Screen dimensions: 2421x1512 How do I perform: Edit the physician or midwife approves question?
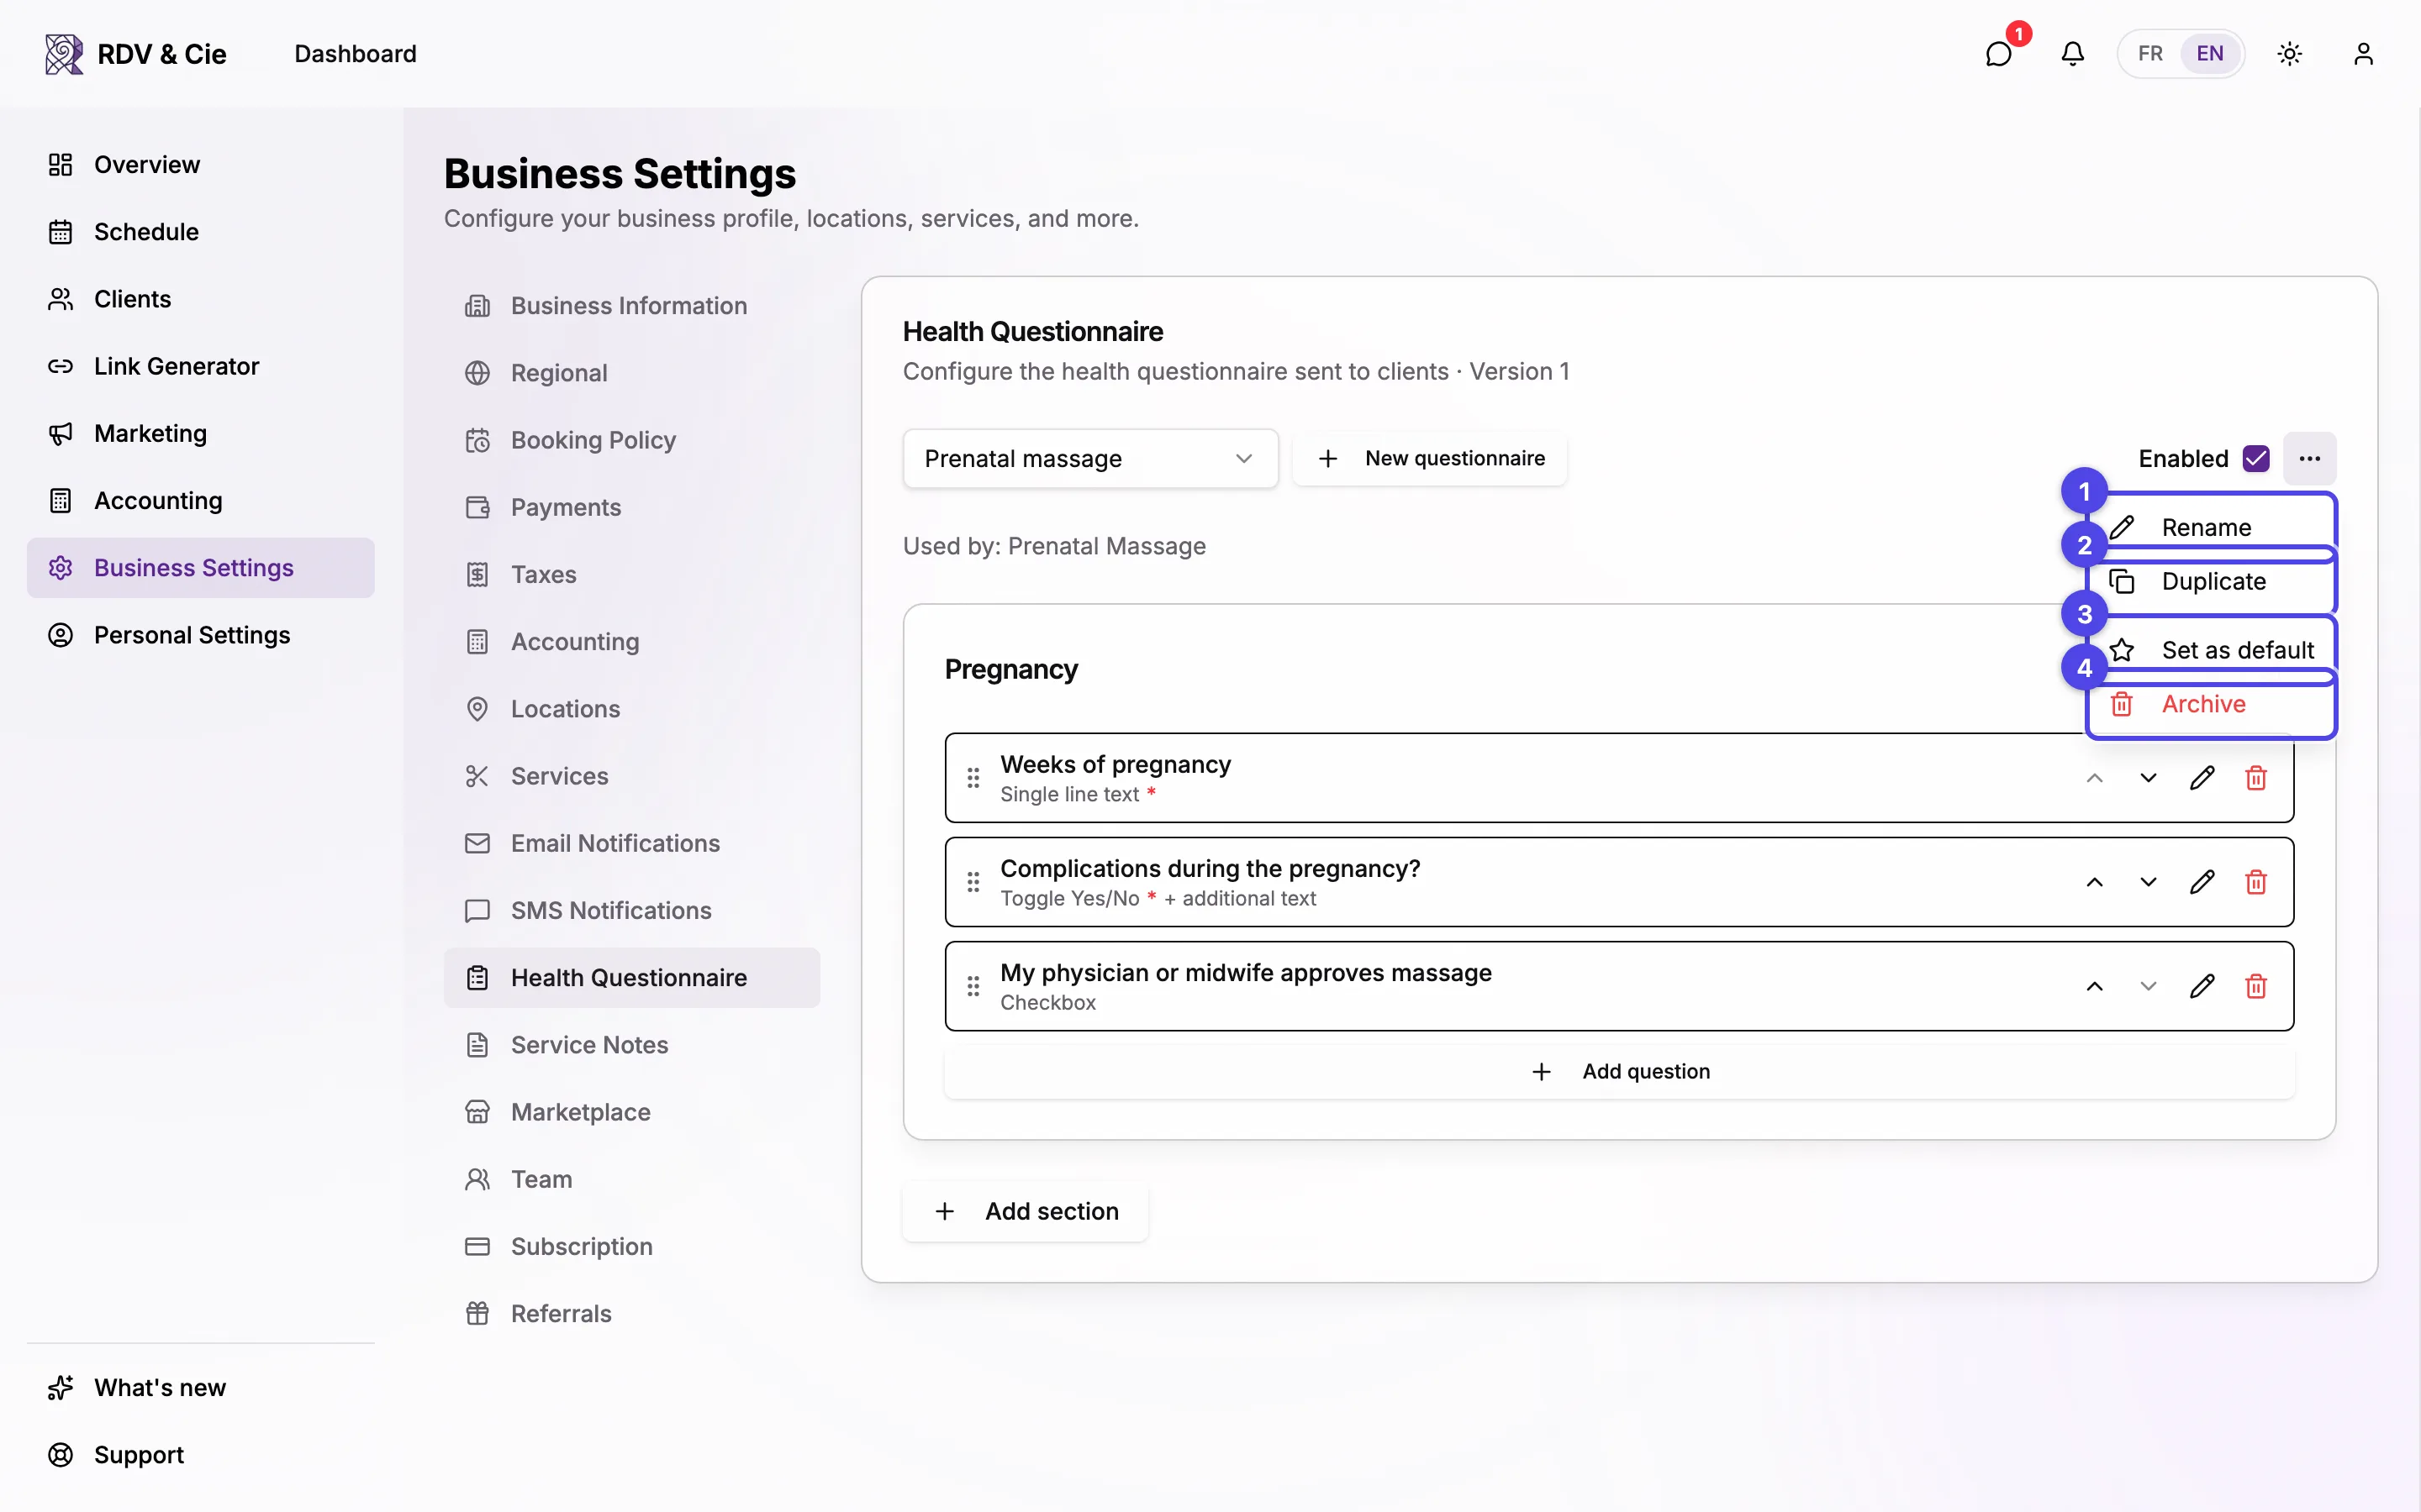(2202, 986)
